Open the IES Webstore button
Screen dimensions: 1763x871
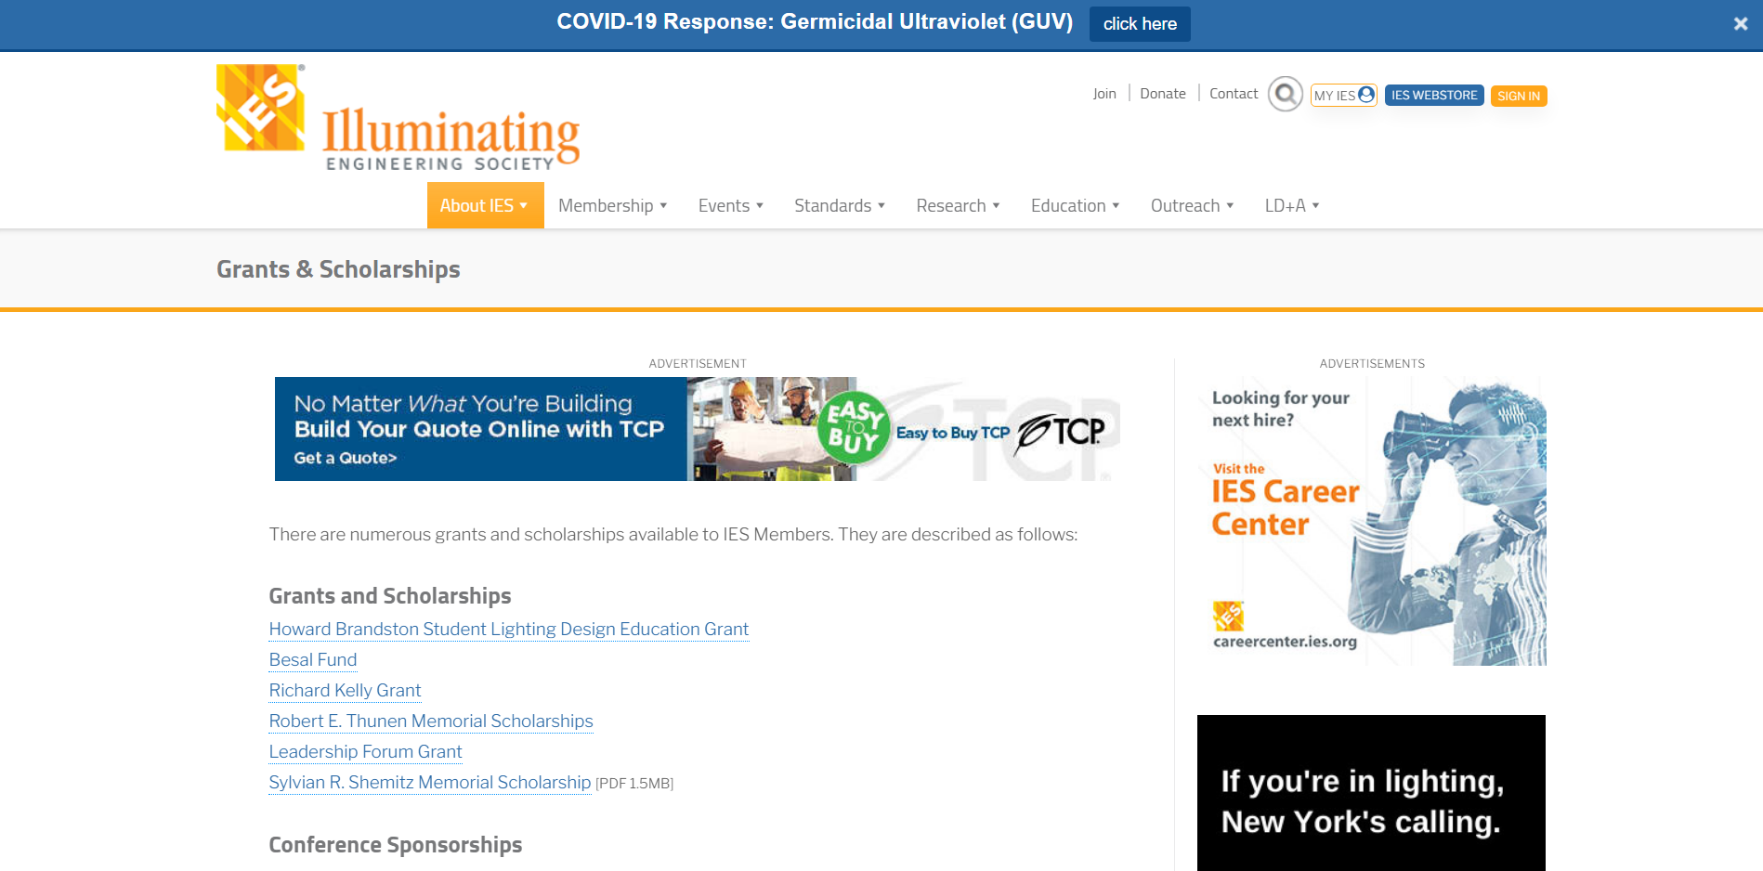pos(1433,96)
